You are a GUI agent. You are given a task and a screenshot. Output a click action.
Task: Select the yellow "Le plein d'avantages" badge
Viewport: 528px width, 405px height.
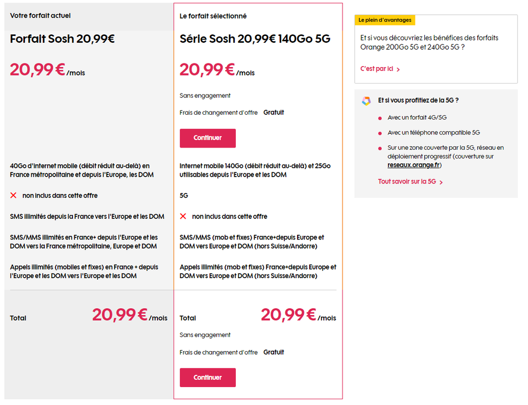click(384, 20)
